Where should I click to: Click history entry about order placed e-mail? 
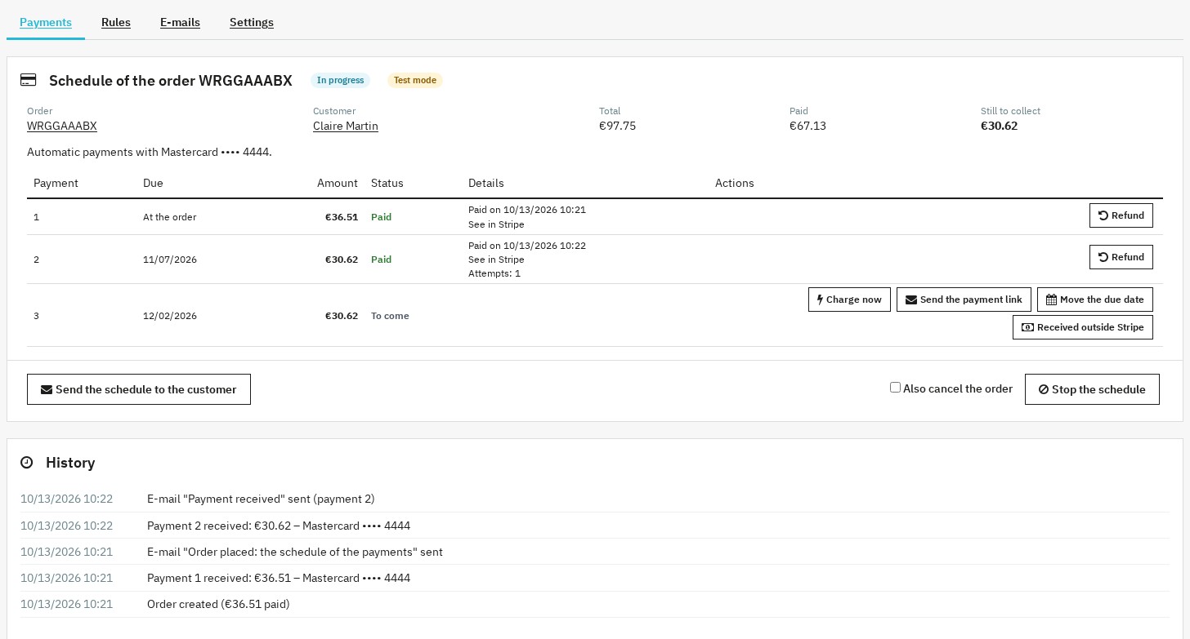click(295, 552)
